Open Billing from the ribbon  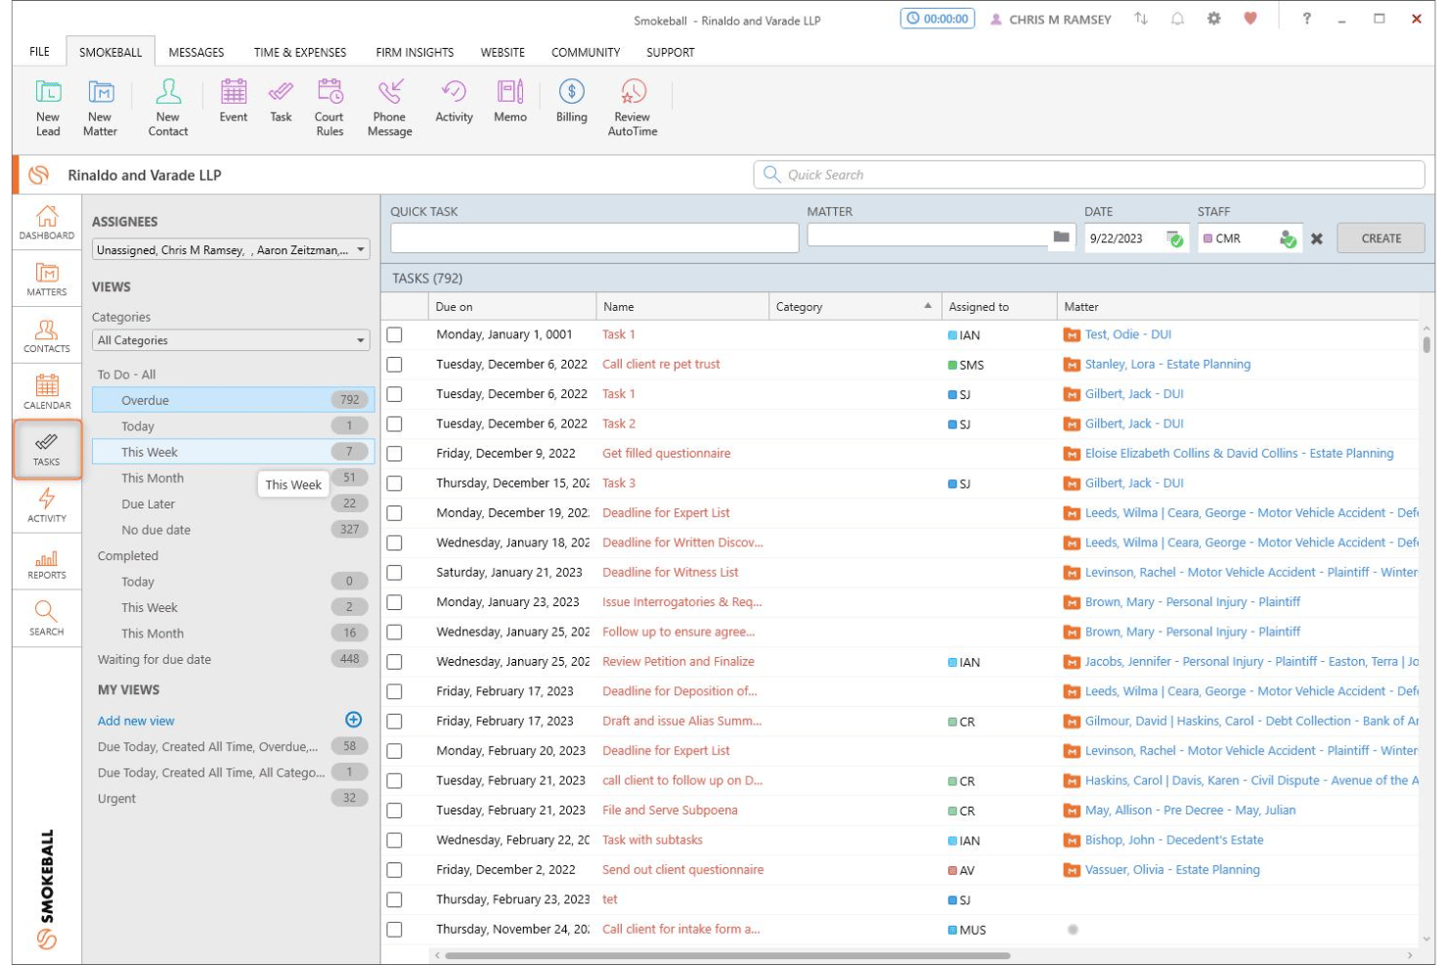(x=572, y=101)
